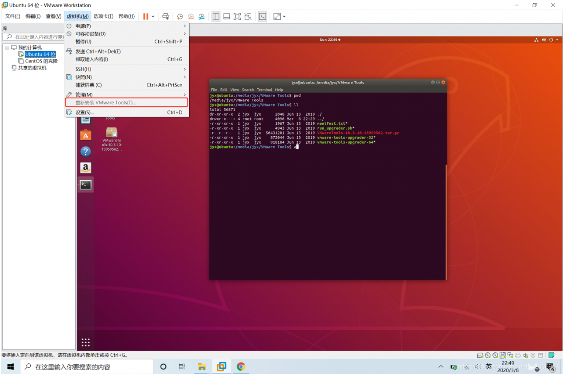Click the Windows Start button
The image size is (563, 374).
(x=10, y=367)
